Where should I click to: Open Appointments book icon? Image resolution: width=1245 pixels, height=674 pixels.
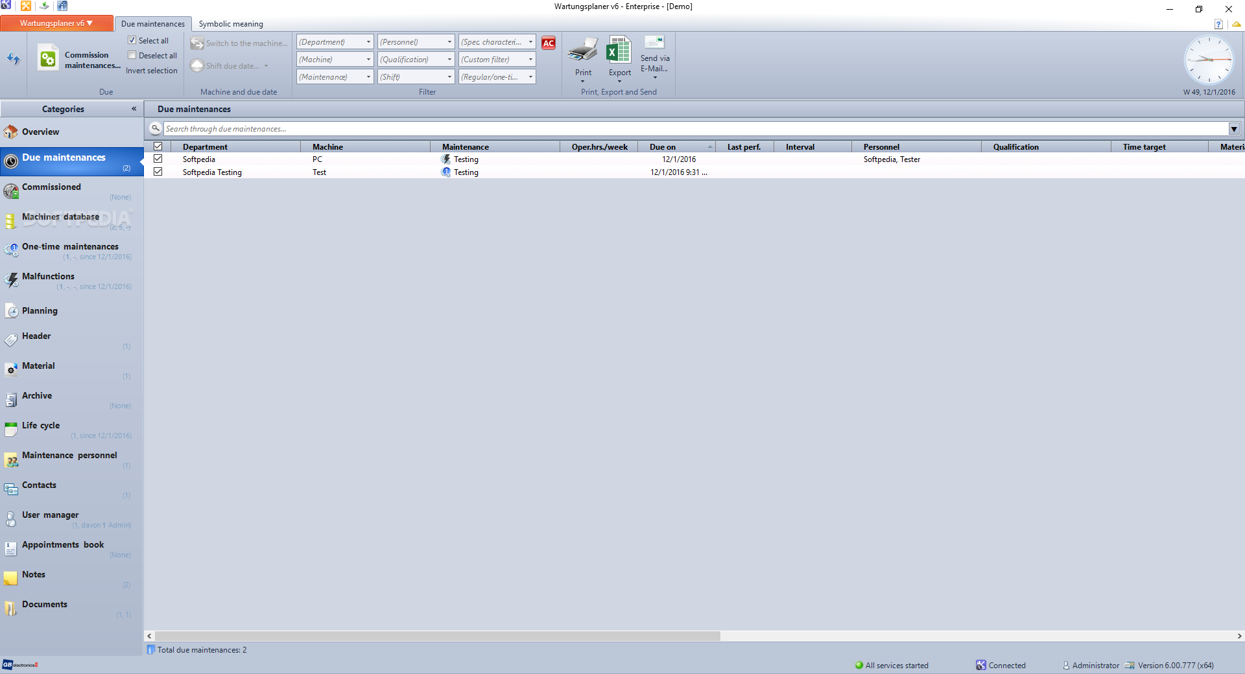pyautogui.click(x=11, y=549)
